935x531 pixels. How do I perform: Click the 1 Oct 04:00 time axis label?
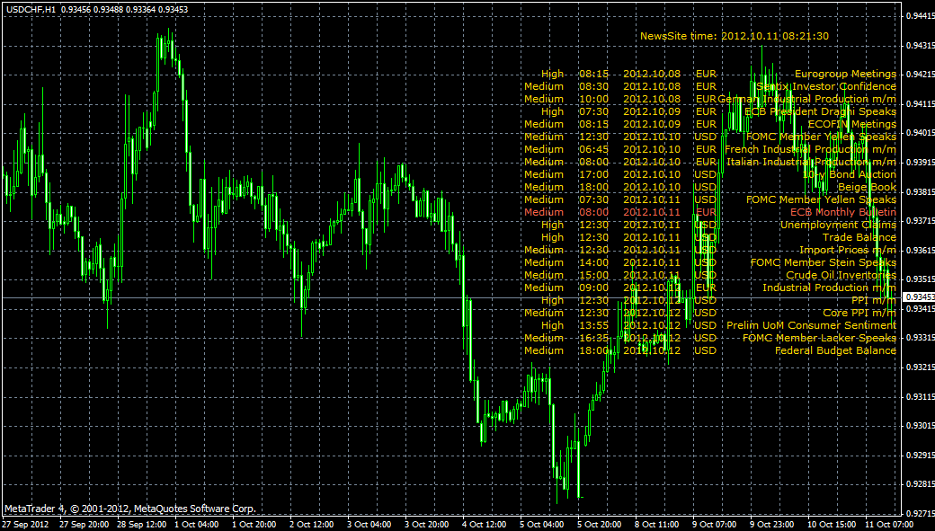pos(196,525)
